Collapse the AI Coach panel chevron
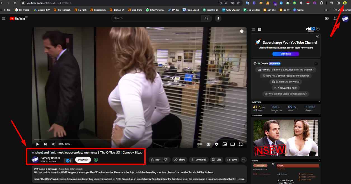Screen dimensions: 351x184 [316, 64]
